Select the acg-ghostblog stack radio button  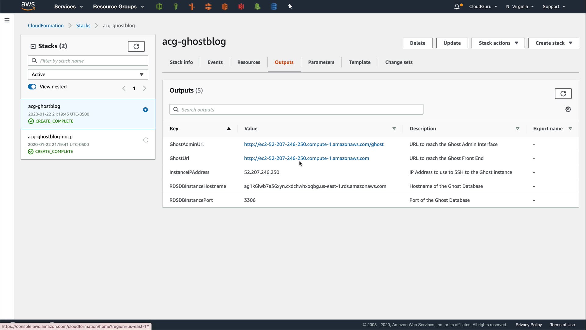pos(145,110)
